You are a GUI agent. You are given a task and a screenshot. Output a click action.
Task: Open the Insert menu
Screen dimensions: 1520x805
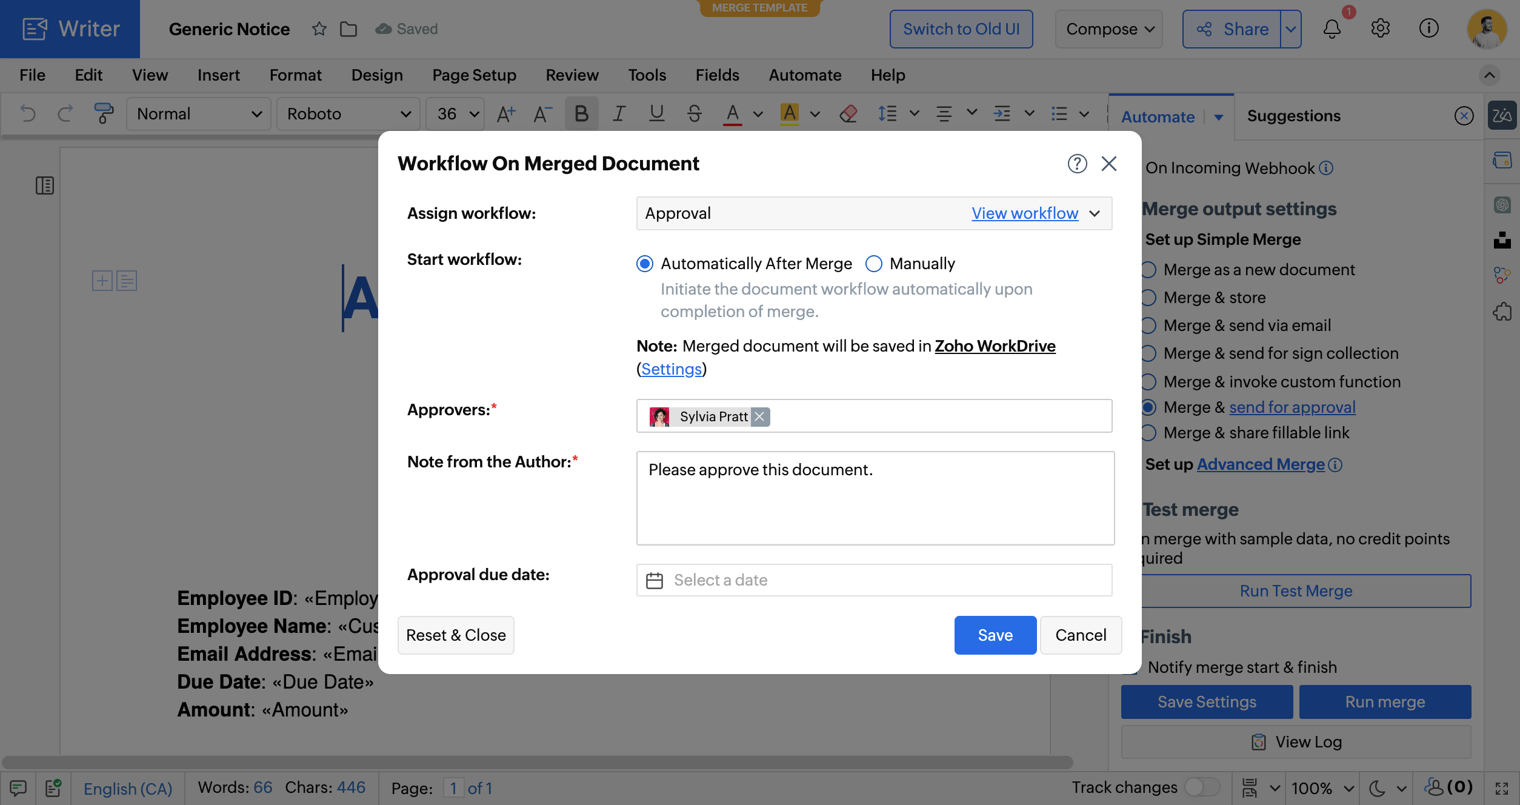click(x=218, y=75)
